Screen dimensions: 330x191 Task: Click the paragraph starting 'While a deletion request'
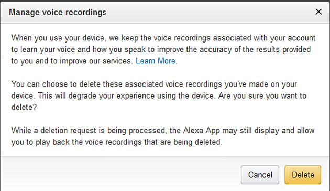[x=163, y=136]
